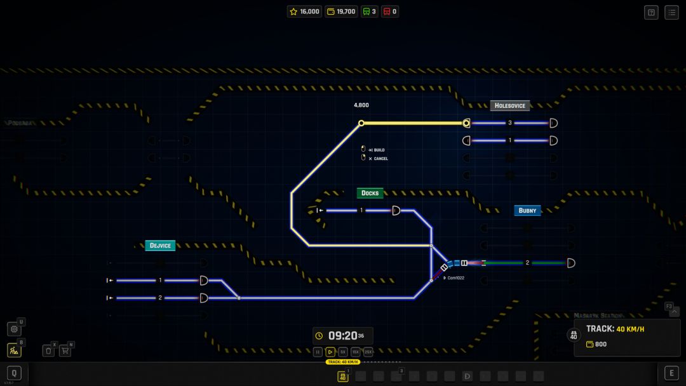
Task: Pause the game simulation
Action: [x=318, y=352]
